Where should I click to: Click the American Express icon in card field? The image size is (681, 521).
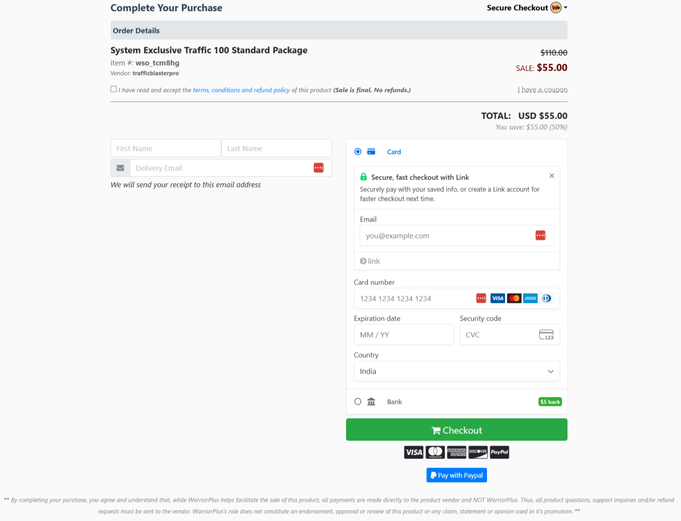pyautogui.click(x=530, y=298)
